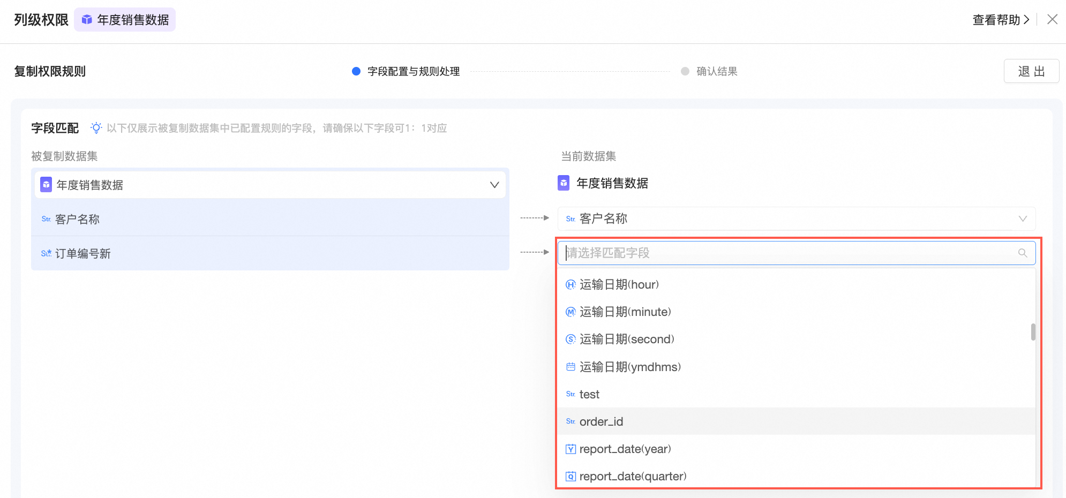Click the 复制权限规则 heading
The height and width of the screenshot is (498, 1066).
[x=50, y=71]
